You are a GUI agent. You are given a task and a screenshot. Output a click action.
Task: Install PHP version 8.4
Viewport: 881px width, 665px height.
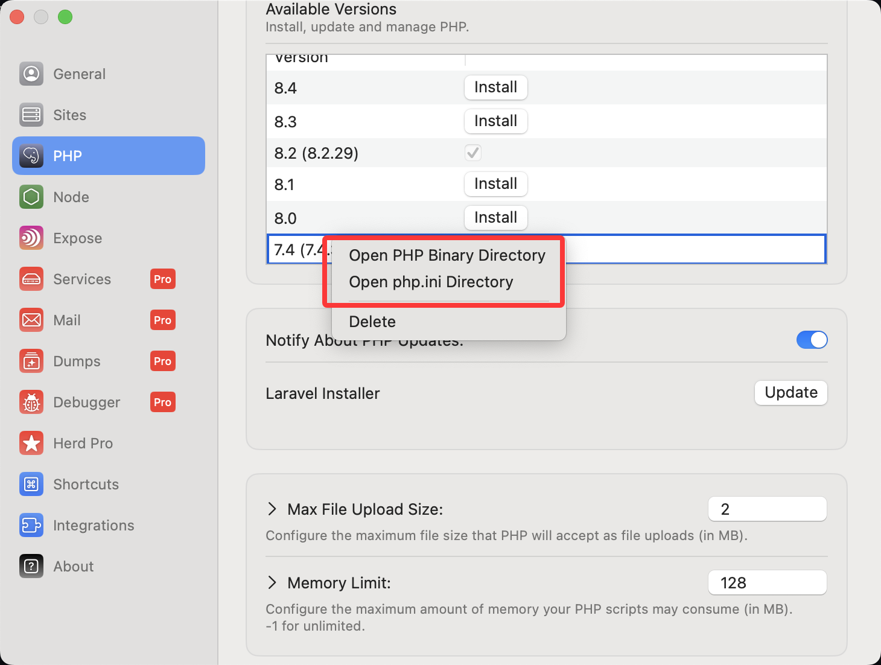pyautogui.click(x=495, y=87)
